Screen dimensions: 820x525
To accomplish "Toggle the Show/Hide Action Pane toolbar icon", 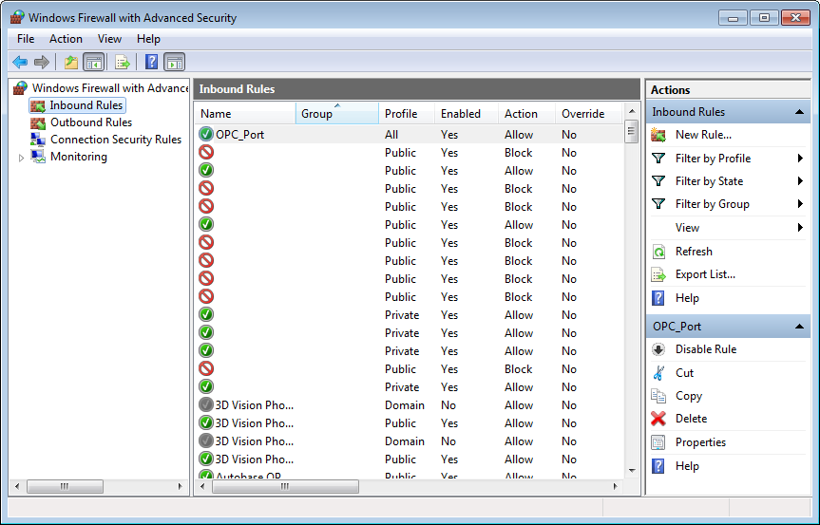I will coord(175,63).
